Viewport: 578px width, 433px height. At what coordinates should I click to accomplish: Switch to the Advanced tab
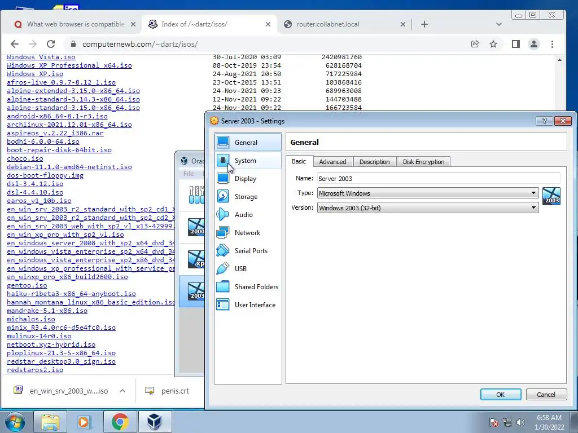point(332,162)
